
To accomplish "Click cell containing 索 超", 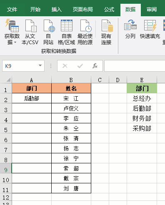I will pos(71,168).
